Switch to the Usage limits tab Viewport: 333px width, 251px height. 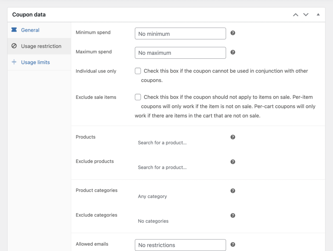(x=35, y=62)
